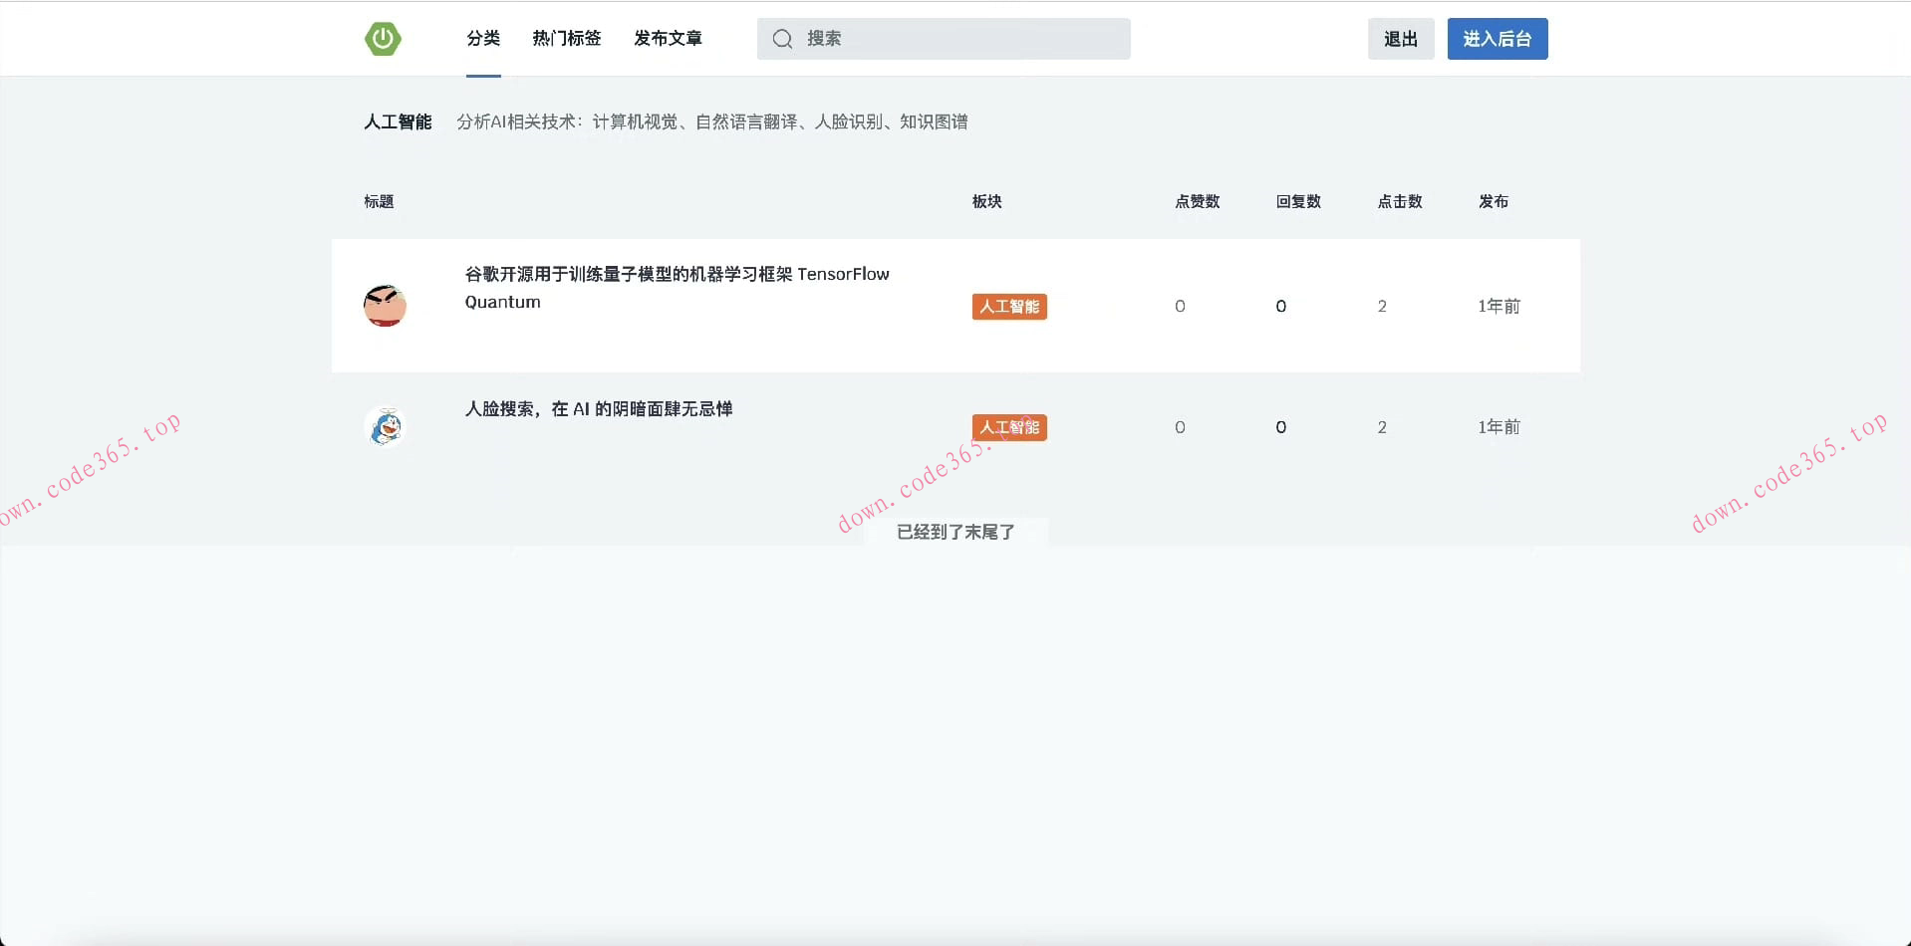Viewport: 1911px width, 946px height.
Task: Sort by the 回复数 column header
Action: (x=1298, y=201)
